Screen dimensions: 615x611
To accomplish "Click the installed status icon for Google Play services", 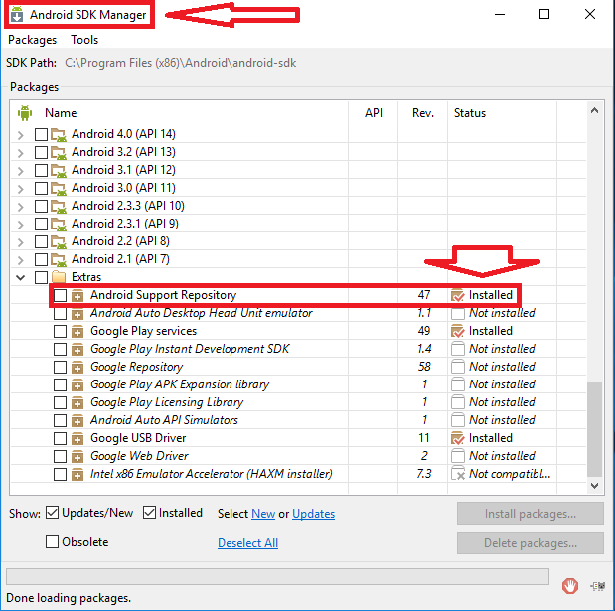I will [458, 331].
